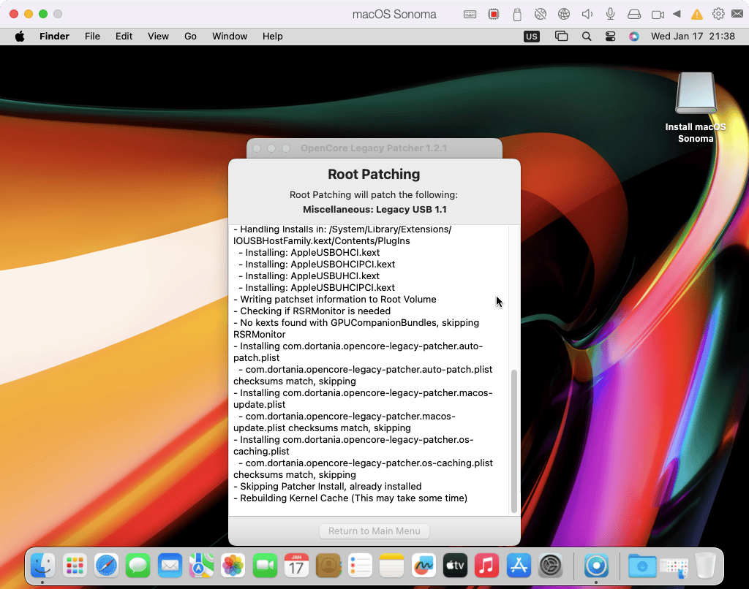Open OpenCore Legacy Patcher in the Dock
The width and height of the screenshot is (749, 589).
click(x=597, y=565)
